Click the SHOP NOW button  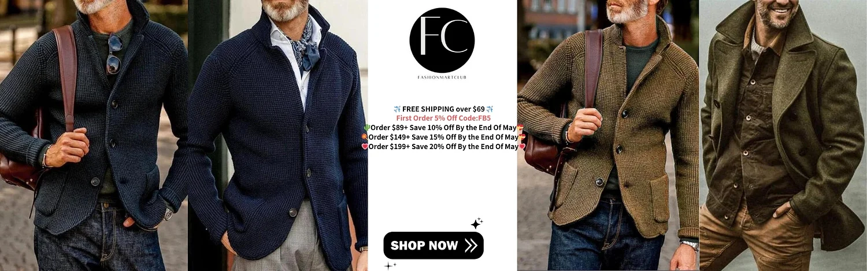point(433,246)
